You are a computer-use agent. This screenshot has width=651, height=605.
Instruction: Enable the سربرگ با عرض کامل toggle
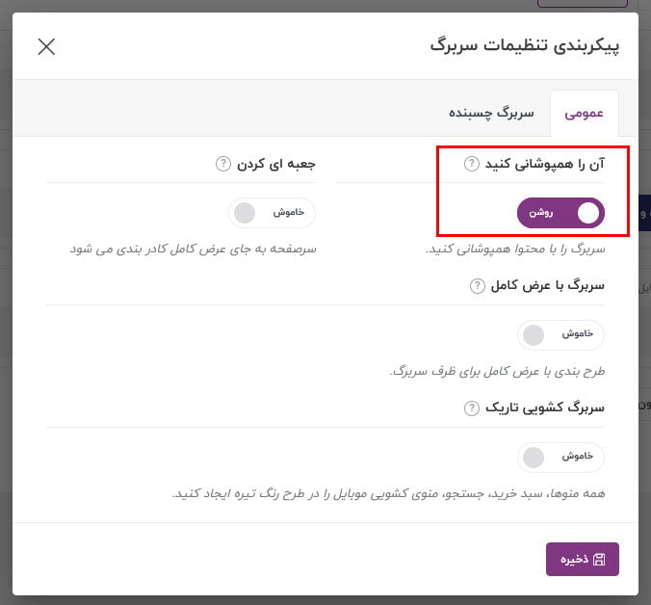tap(560, 334)
